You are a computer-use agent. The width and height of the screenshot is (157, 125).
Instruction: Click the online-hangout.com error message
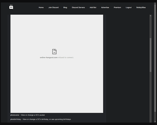[x=57, y=57]
